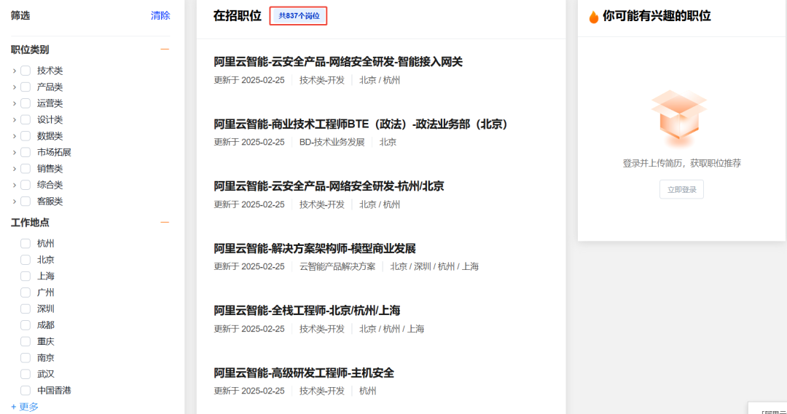Click the flame icon beside 你可能有兴趣的职位
The width and height of the screenshot is (787, 414).
coord(594,17)
